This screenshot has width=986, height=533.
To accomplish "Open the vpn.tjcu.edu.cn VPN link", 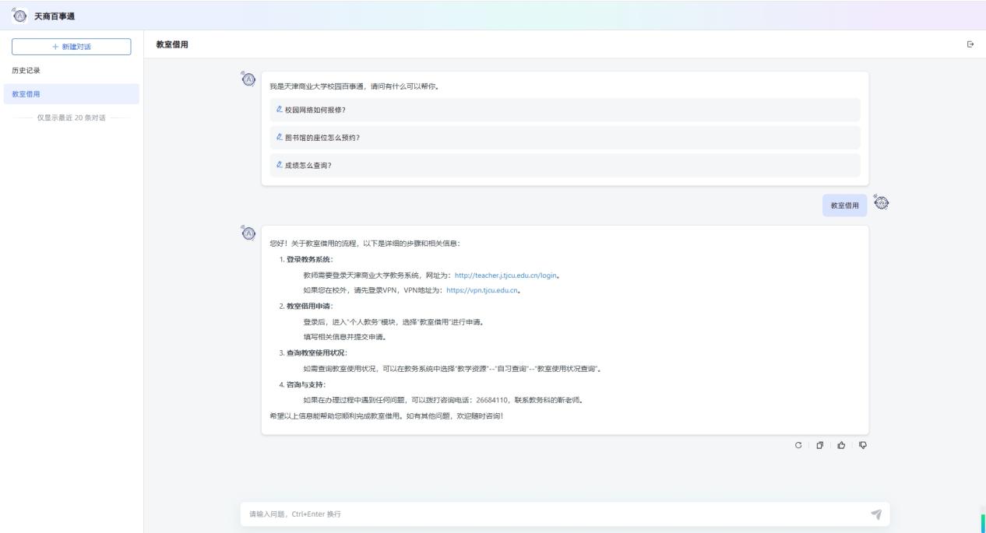I will tap(483, 290).
